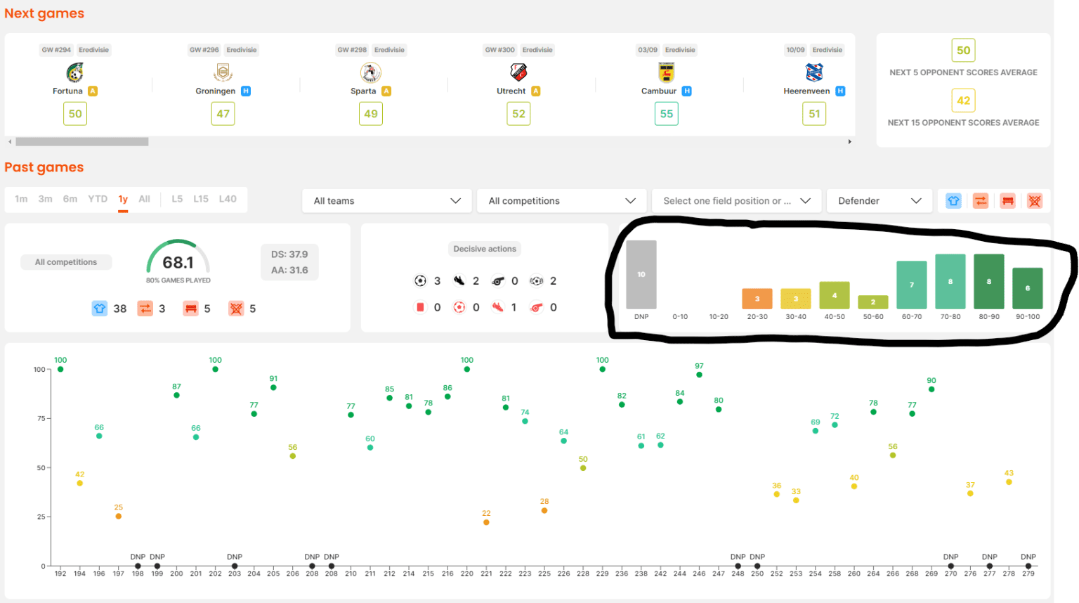Click the red whistle icon
This screenshot has width=1079, height=603.
pos(537,307)
